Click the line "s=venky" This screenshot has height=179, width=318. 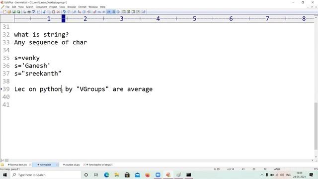tap(27, 58)
